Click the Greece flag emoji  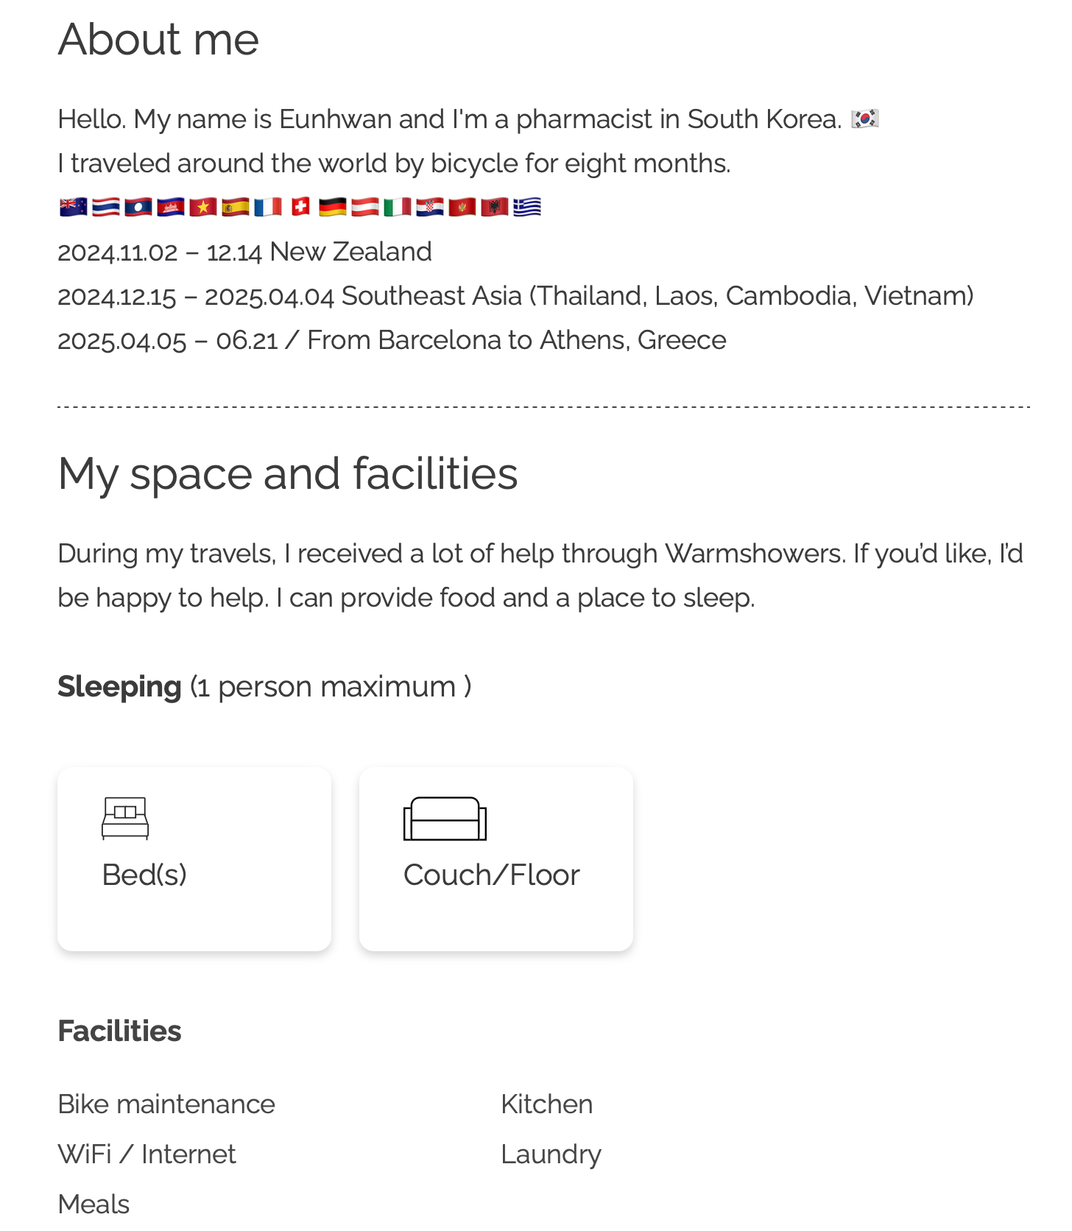click(527, 208)
